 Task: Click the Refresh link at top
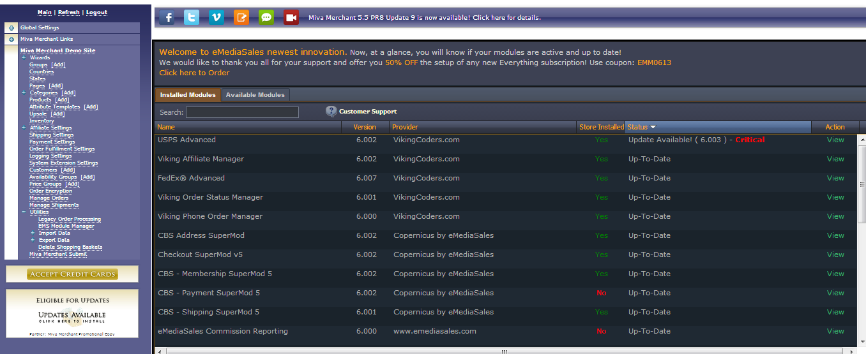(69, 12)
